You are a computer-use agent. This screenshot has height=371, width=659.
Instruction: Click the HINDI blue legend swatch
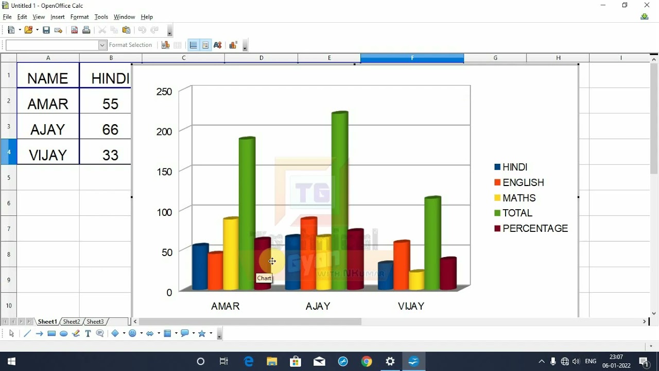[497, 167]
